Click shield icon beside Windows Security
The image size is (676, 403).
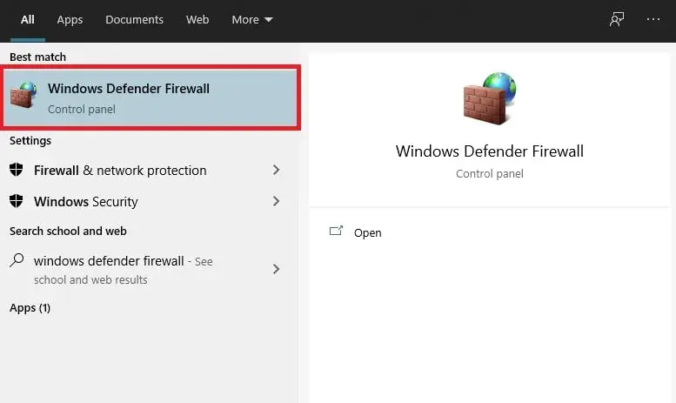17,201
